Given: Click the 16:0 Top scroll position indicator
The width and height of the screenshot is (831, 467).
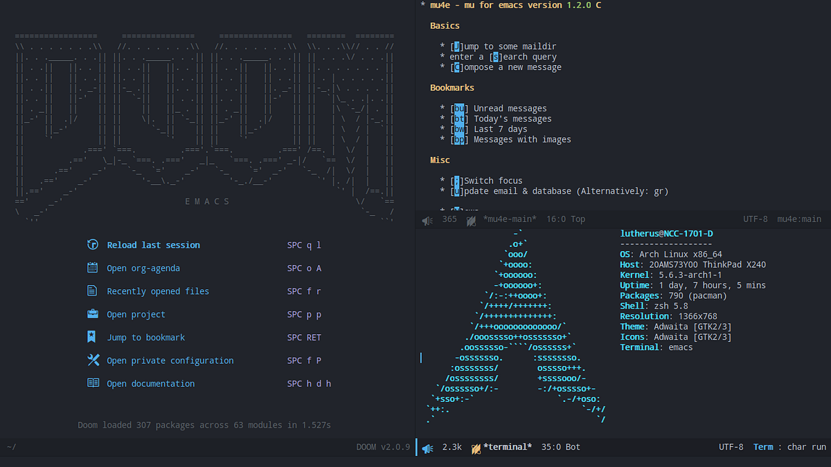Looking at the screenshot, I should coord(565,219).
